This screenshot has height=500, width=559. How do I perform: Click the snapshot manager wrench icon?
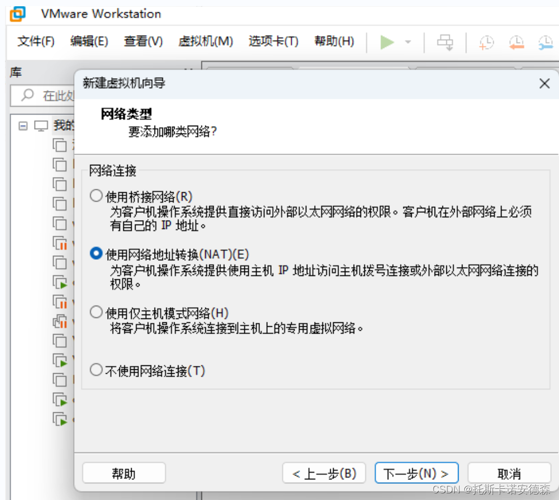546,42
